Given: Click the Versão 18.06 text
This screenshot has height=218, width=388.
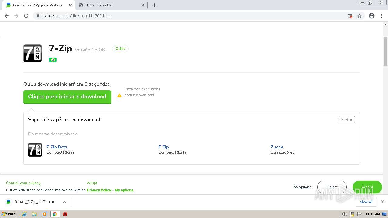Looking at the screenshot, I should pos(90,50).
